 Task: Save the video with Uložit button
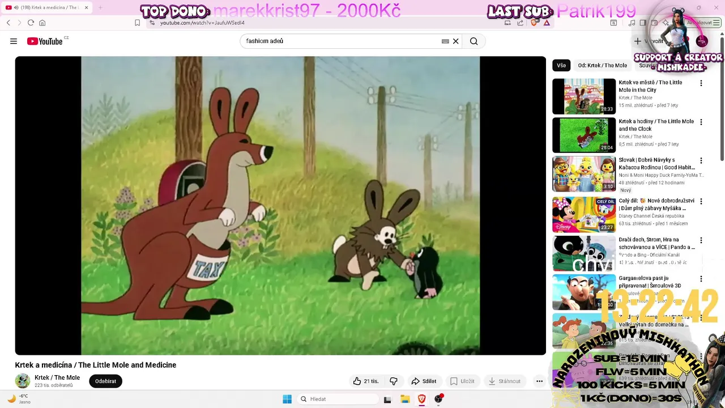[x=462, y=381]
